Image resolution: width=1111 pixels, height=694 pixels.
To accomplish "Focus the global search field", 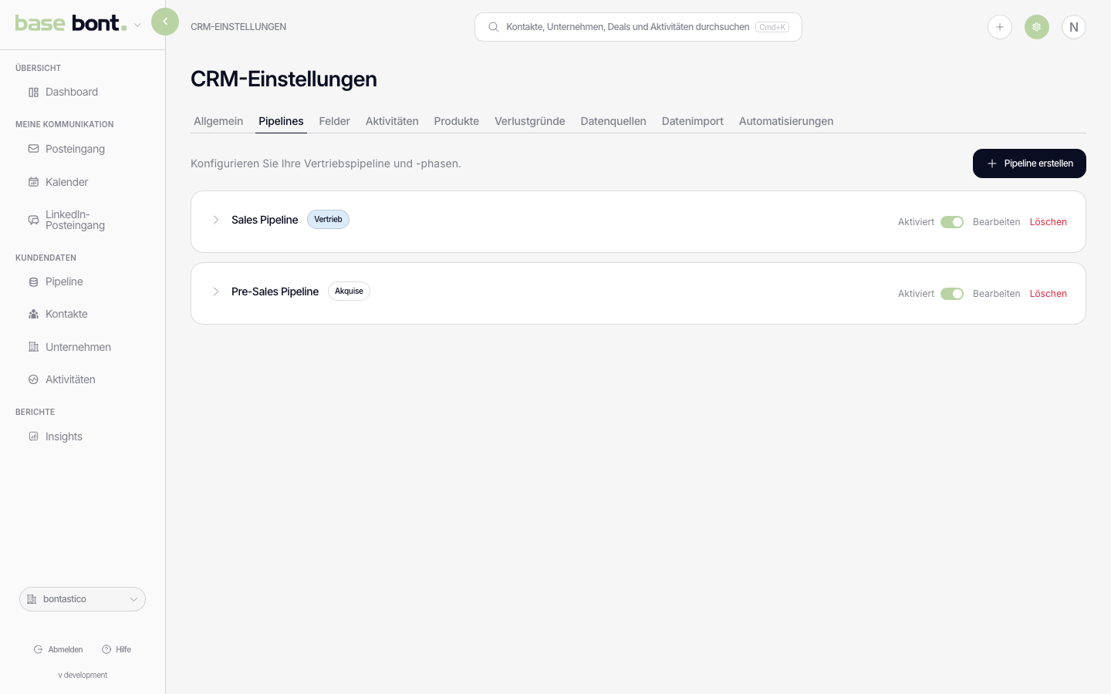I will [638, 27].
